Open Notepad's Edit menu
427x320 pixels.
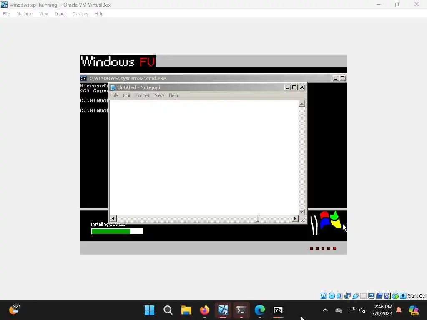tap(126, 95)
